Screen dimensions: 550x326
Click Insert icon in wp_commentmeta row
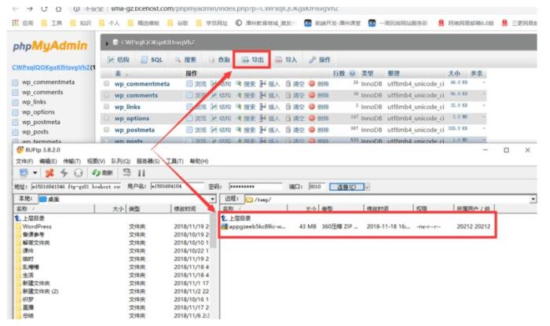click(x=263, y=84)
